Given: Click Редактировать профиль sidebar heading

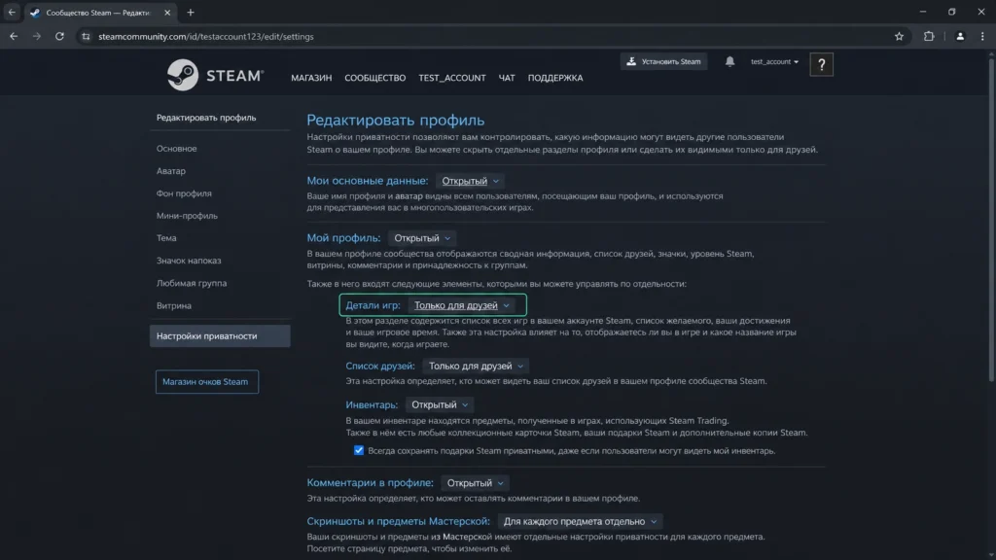Looking at the screenshot, I should pyautogui.click(x=206, y=118).
